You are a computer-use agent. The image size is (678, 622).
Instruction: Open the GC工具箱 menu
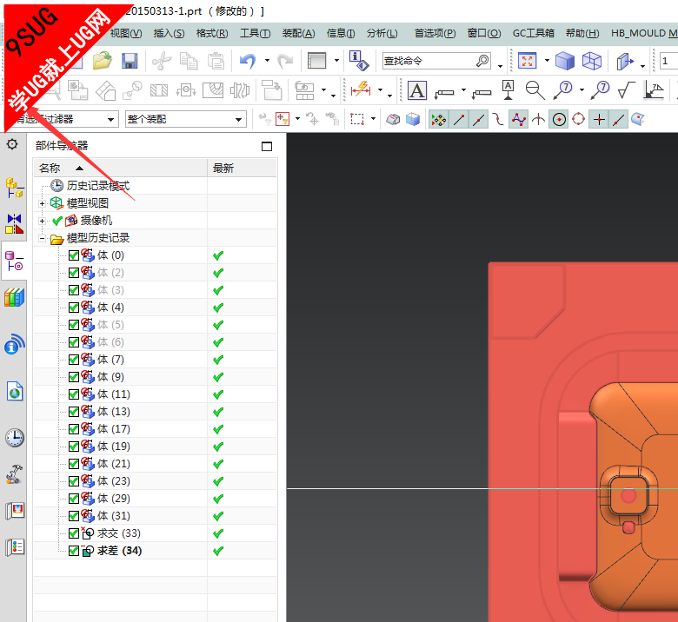(x=533, y=33)
